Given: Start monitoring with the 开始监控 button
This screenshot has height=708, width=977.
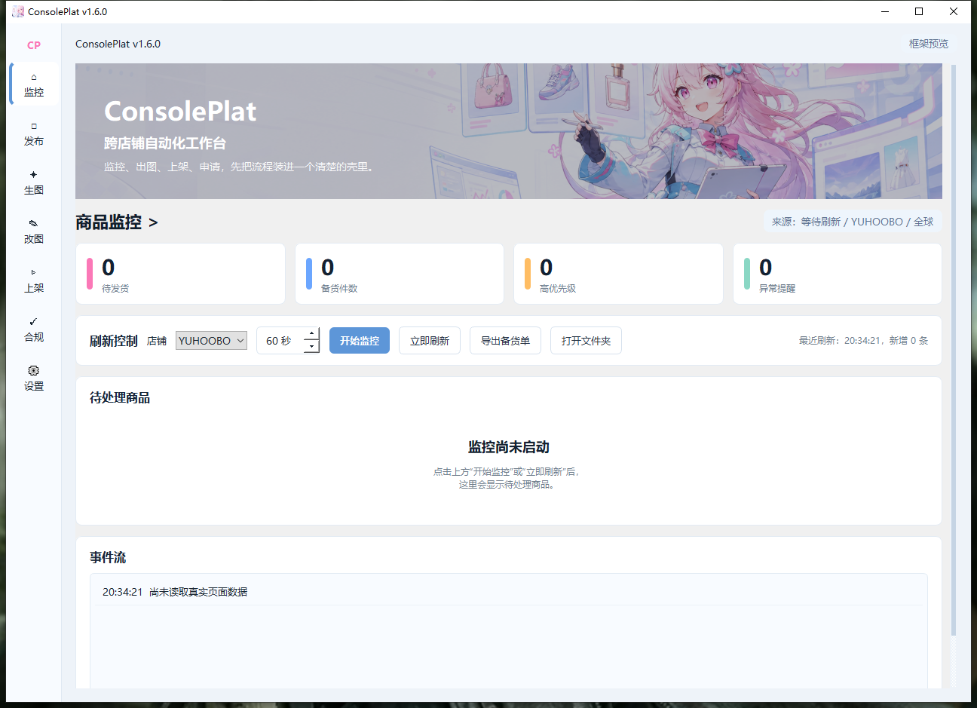Looking at the screenshot, I should tap(360, 341).
